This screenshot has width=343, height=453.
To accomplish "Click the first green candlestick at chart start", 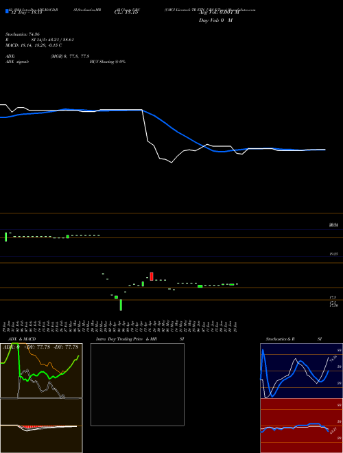I will tap(5, 237).
